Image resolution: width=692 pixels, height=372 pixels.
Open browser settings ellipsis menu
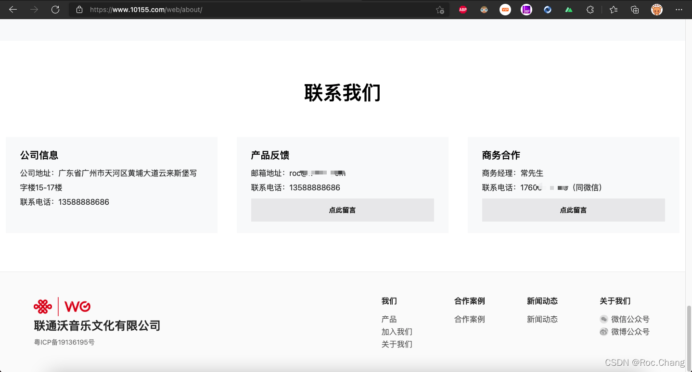pos(679,10)
